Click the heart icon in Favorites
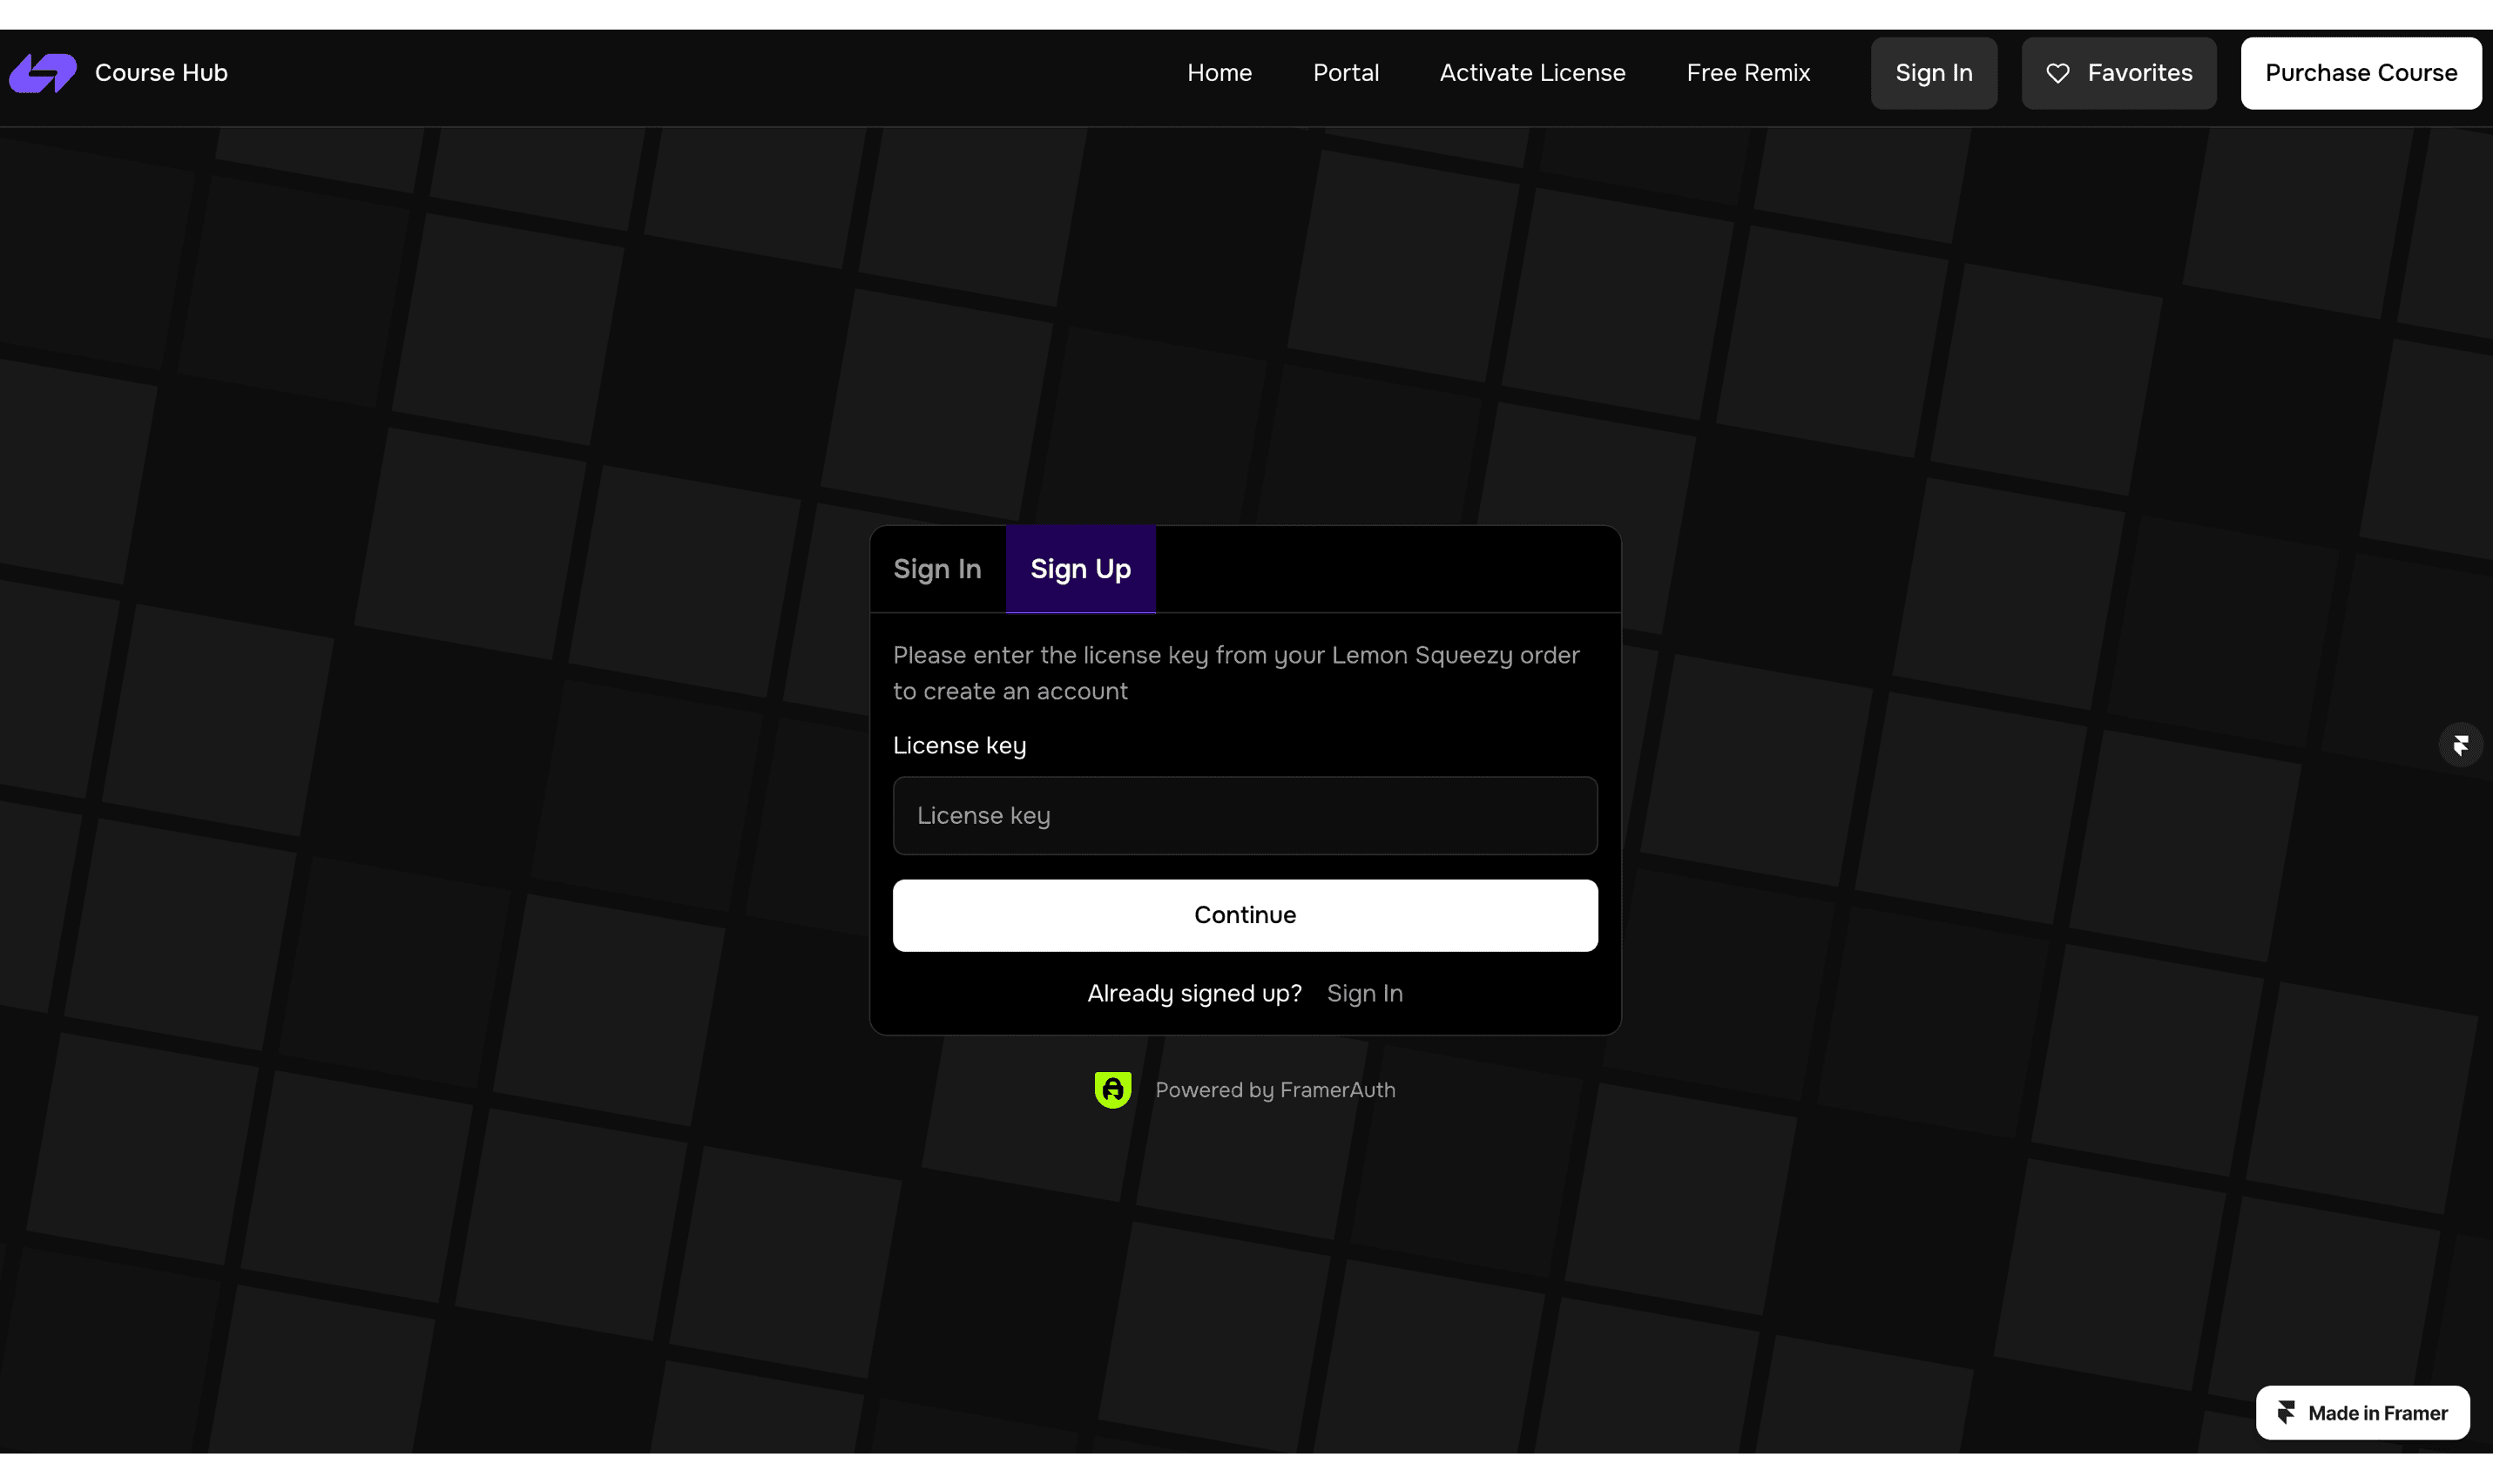The height and width of the screenshot is (1484, 2493). tap(2057, 73)
